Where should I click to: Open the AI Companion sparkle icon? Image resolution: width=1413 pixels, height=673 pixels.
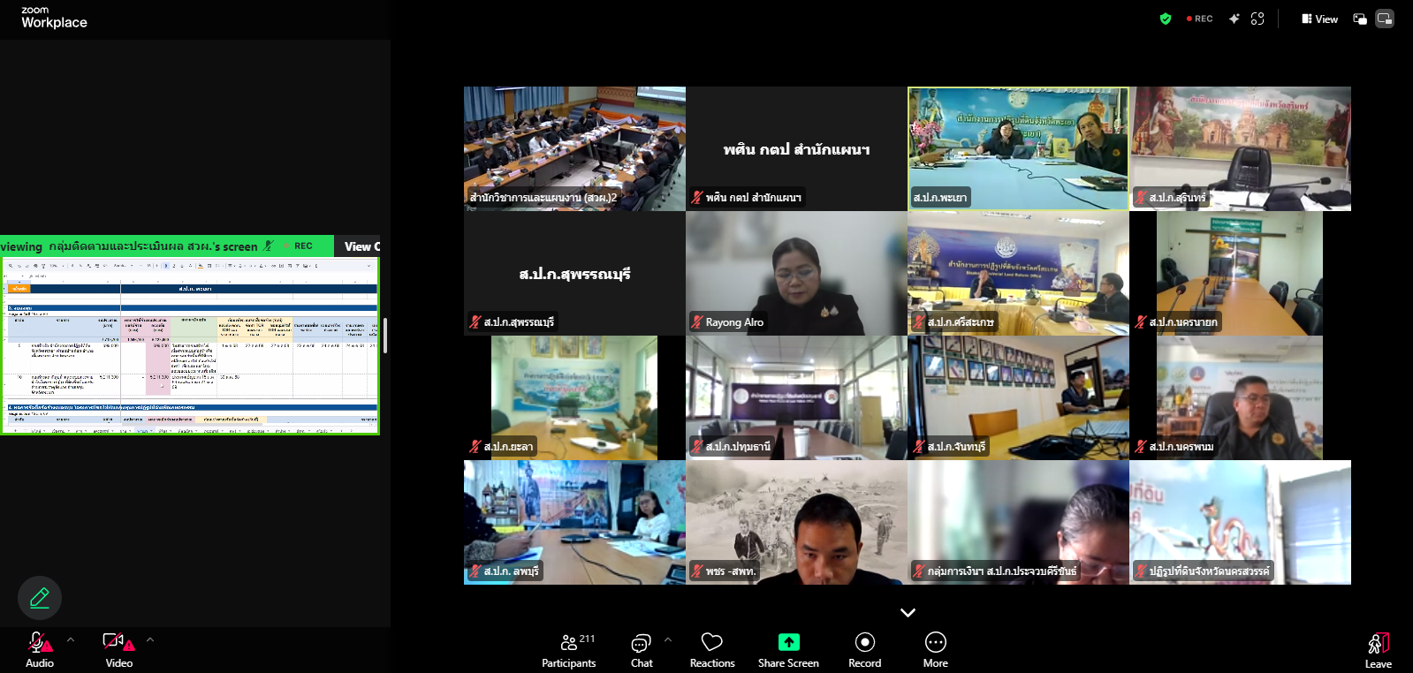pos(1234,19)
